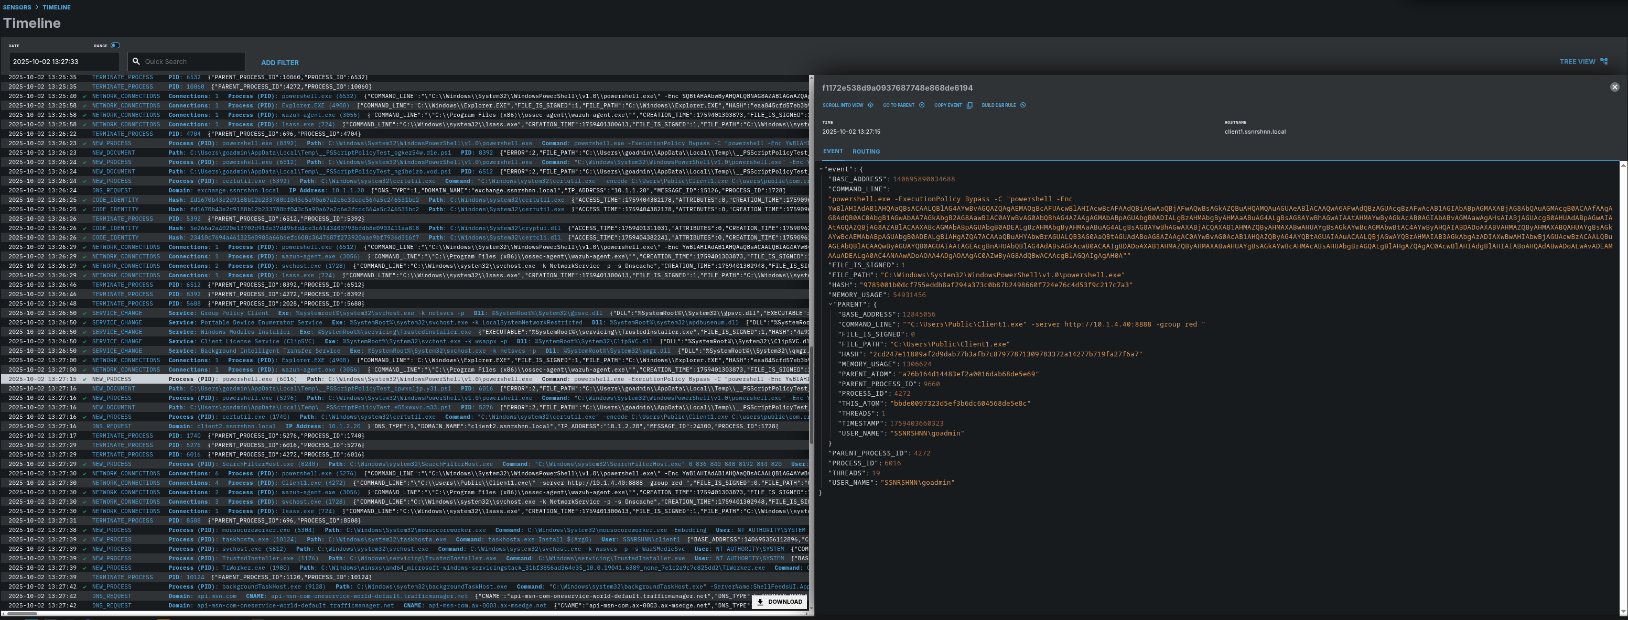Click the Copy Event clipboard icon
Image resolution: width=1628 pixels, height=620 pixels.
coord(969,105)
